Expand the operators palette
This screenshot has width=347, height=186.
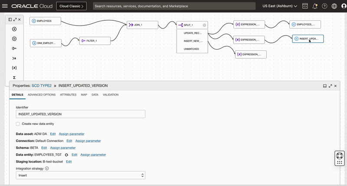pos(15,20)
